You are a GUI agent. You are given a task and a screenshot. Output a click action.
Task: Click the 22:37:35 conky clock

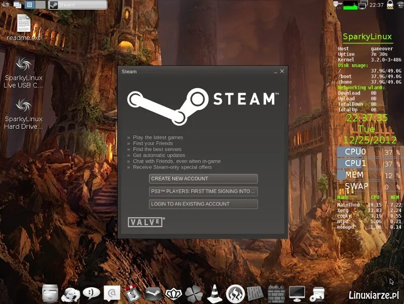pos(367,118)
